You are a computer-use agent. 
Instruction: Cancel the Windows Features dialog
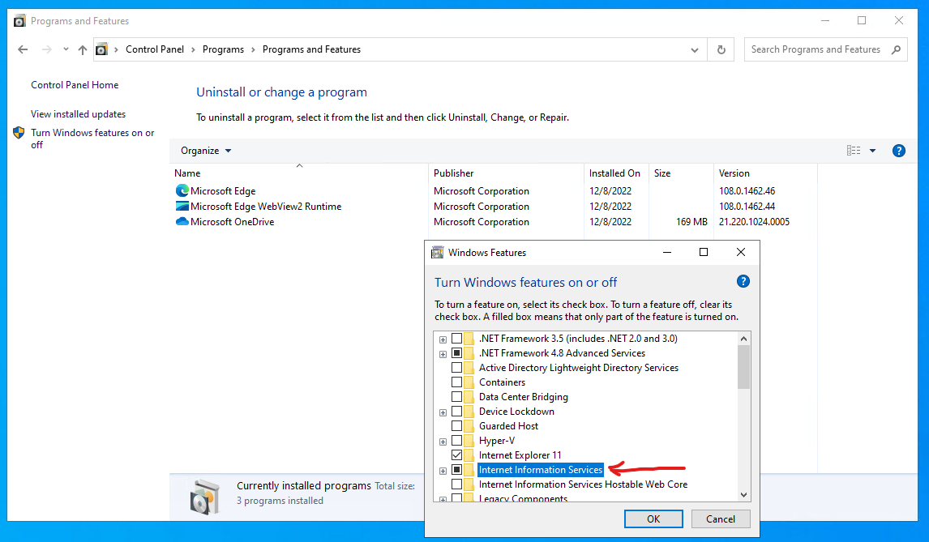coord(721,519)
